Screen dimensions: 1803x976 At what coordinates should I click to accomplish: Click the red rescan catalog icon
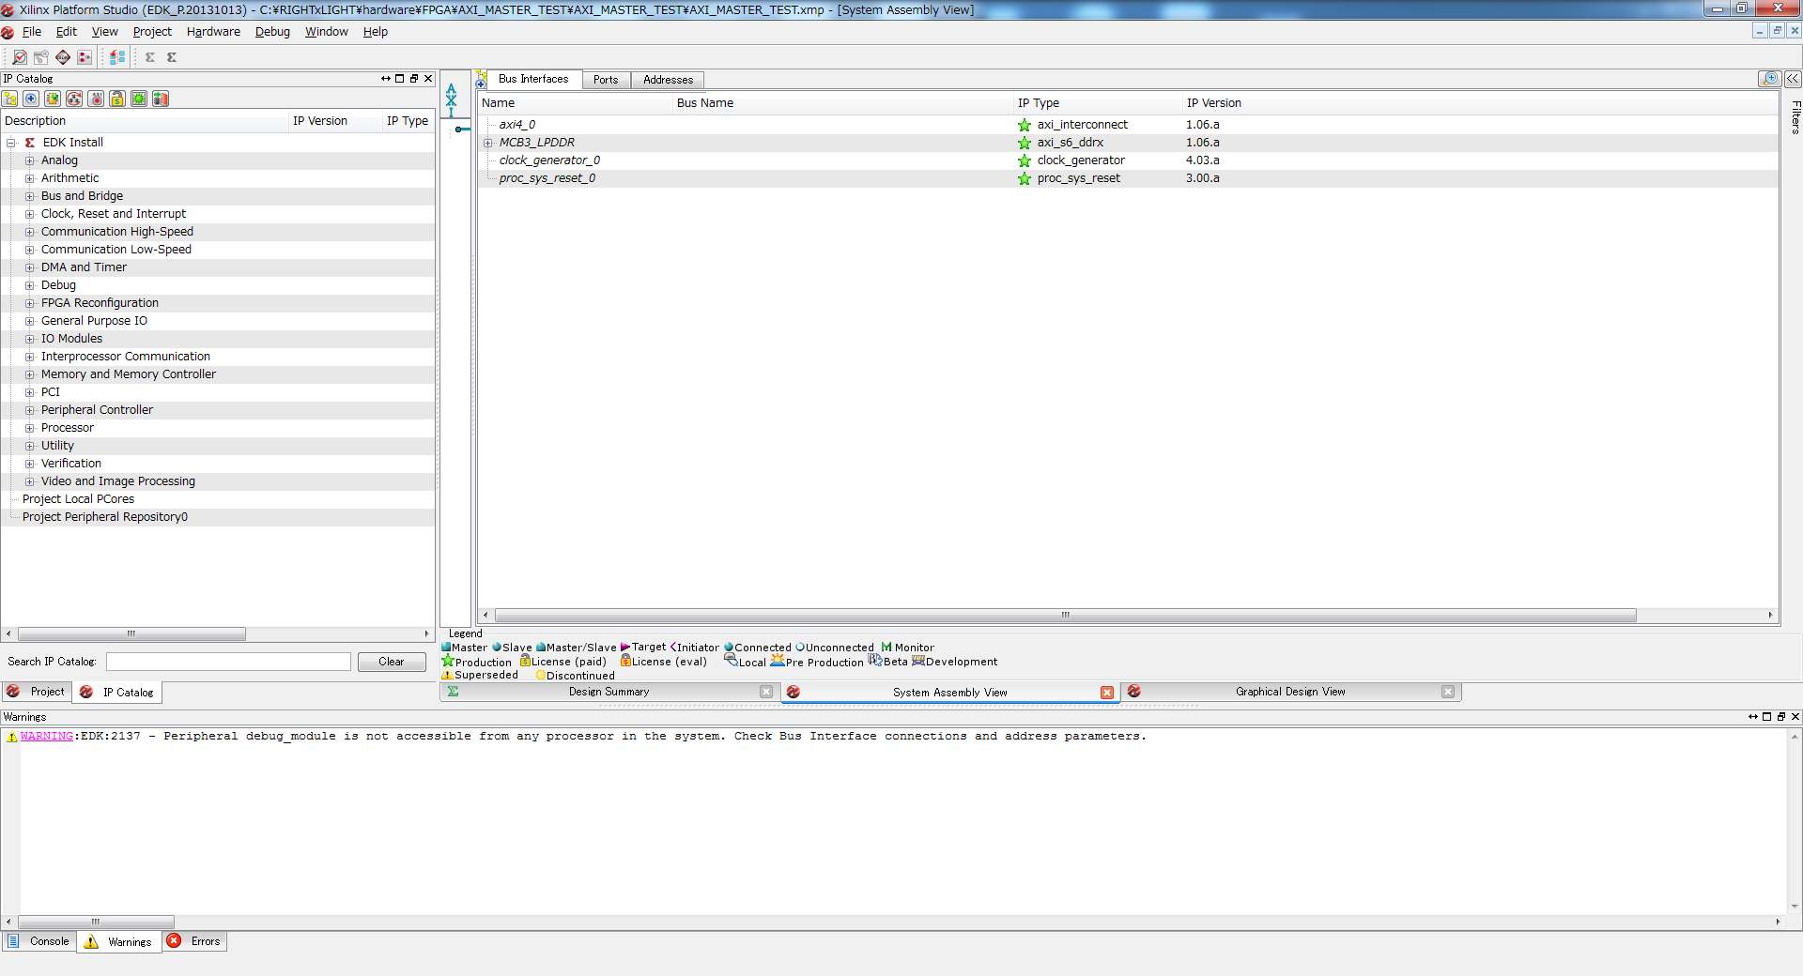click(x=74, y=99)
